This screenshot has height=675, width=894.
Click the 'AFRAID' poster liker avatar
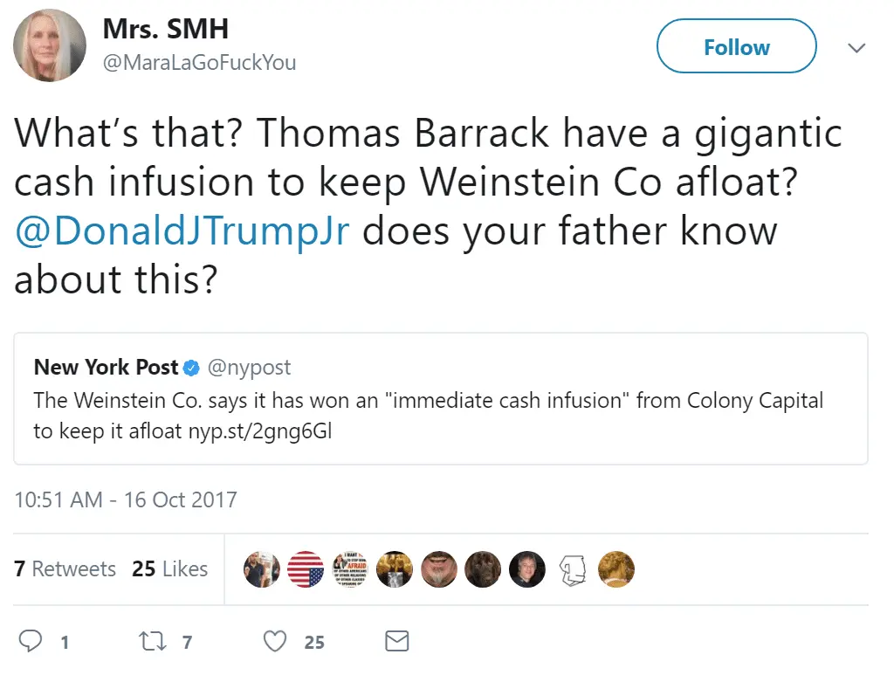point(349,569)
